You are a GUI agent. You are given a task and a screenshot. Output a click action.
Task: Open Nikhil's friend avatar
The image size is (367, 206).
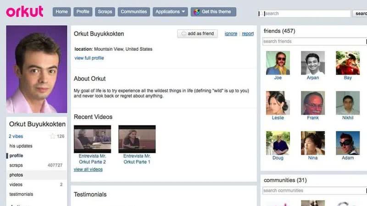(348, 103)
